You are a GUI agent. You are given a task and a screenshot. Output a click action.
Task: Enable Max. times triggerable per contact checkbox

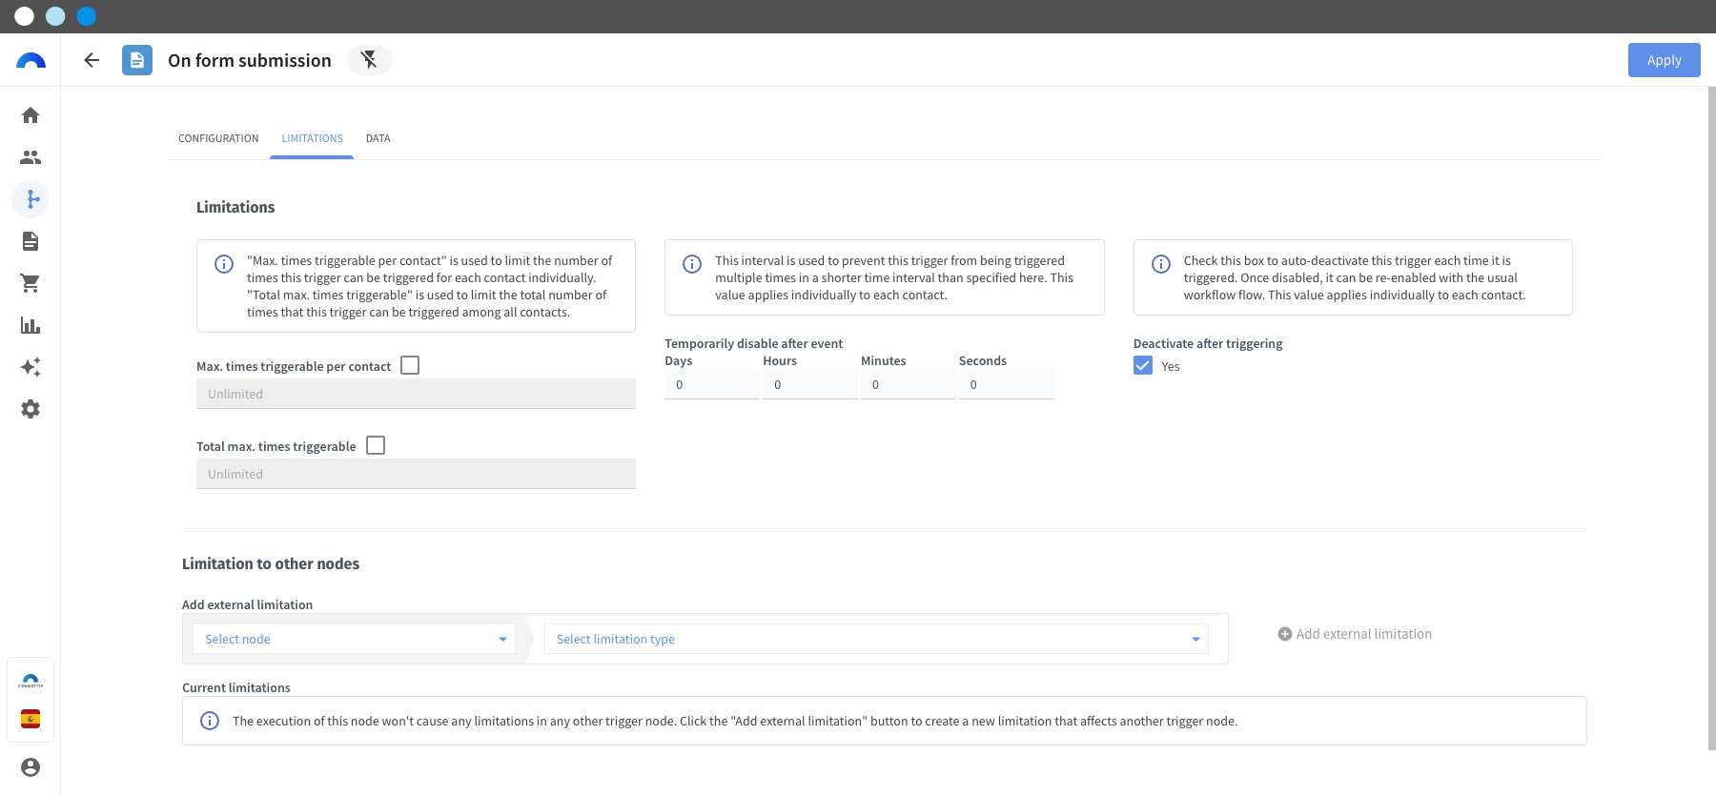410,365
